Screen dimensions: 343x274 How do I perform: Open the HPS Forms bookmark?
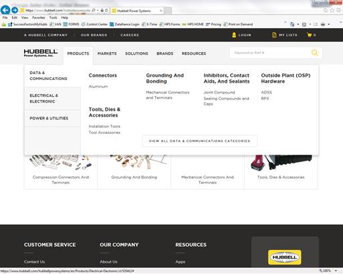170,25
